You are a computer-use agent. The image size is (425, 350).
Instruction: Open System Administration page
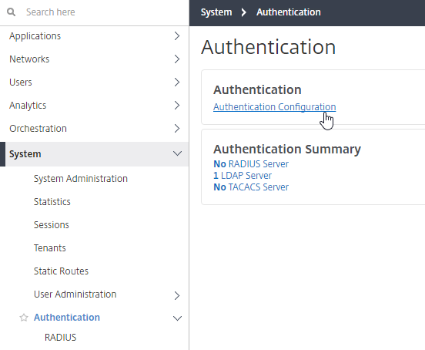tap(81, 179)
